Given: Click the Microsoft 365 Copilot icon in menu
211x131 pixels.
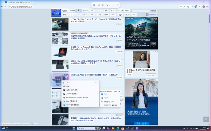Looking at the screenshot, I should pos(64,97).
